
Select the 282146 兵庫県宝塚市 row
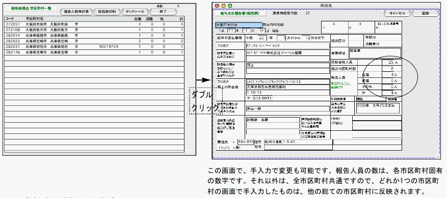[94, 52]
